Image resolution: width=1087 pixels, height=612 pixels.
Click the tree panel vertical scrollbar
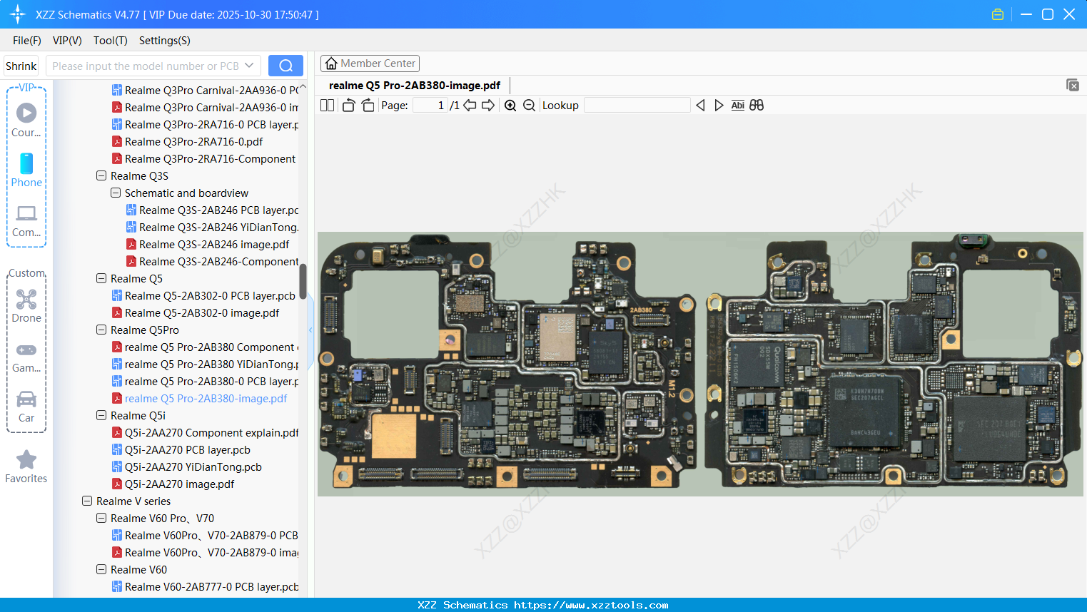point(303,282)
